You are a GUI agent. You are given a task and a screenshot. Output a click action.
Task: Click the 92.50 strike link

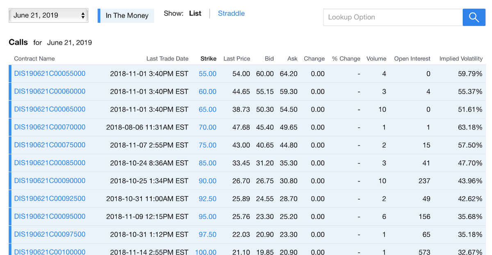pyautogui.click(x=207, y=199)
